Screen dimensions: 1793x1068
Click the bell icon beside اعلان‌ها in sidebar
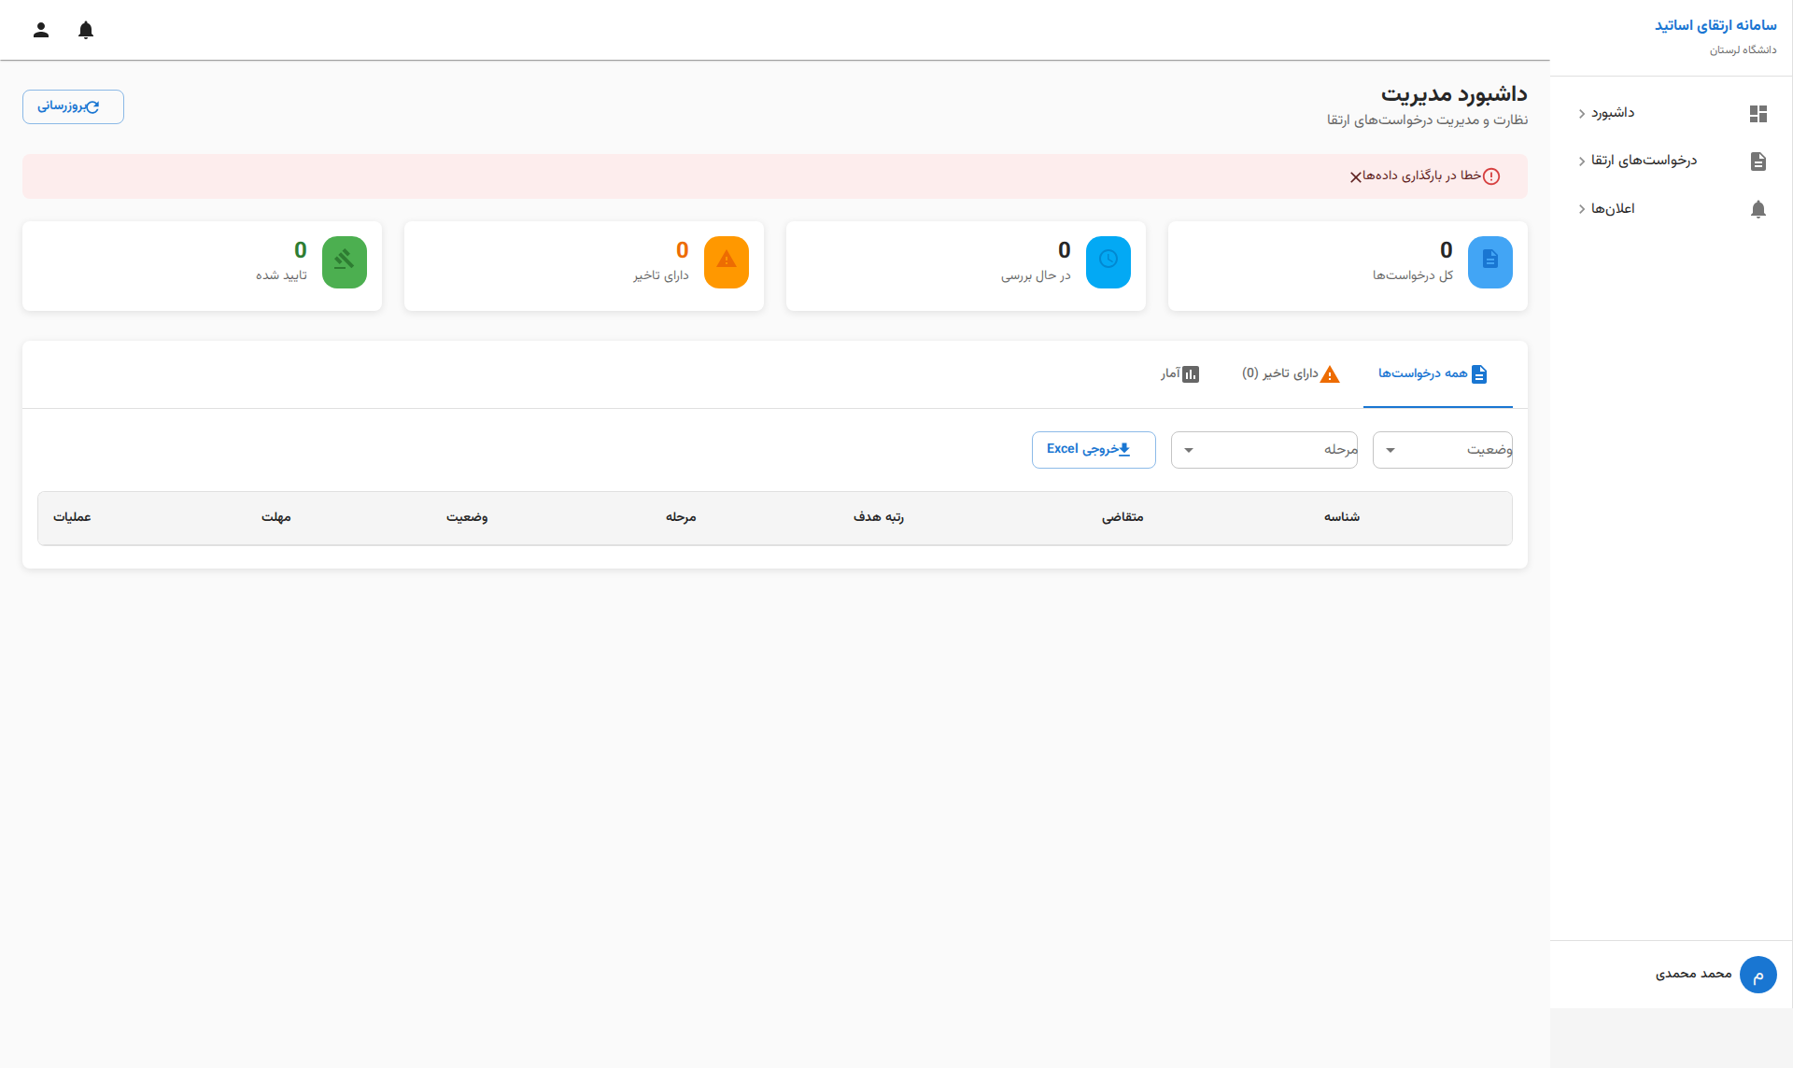point(1758,209)
